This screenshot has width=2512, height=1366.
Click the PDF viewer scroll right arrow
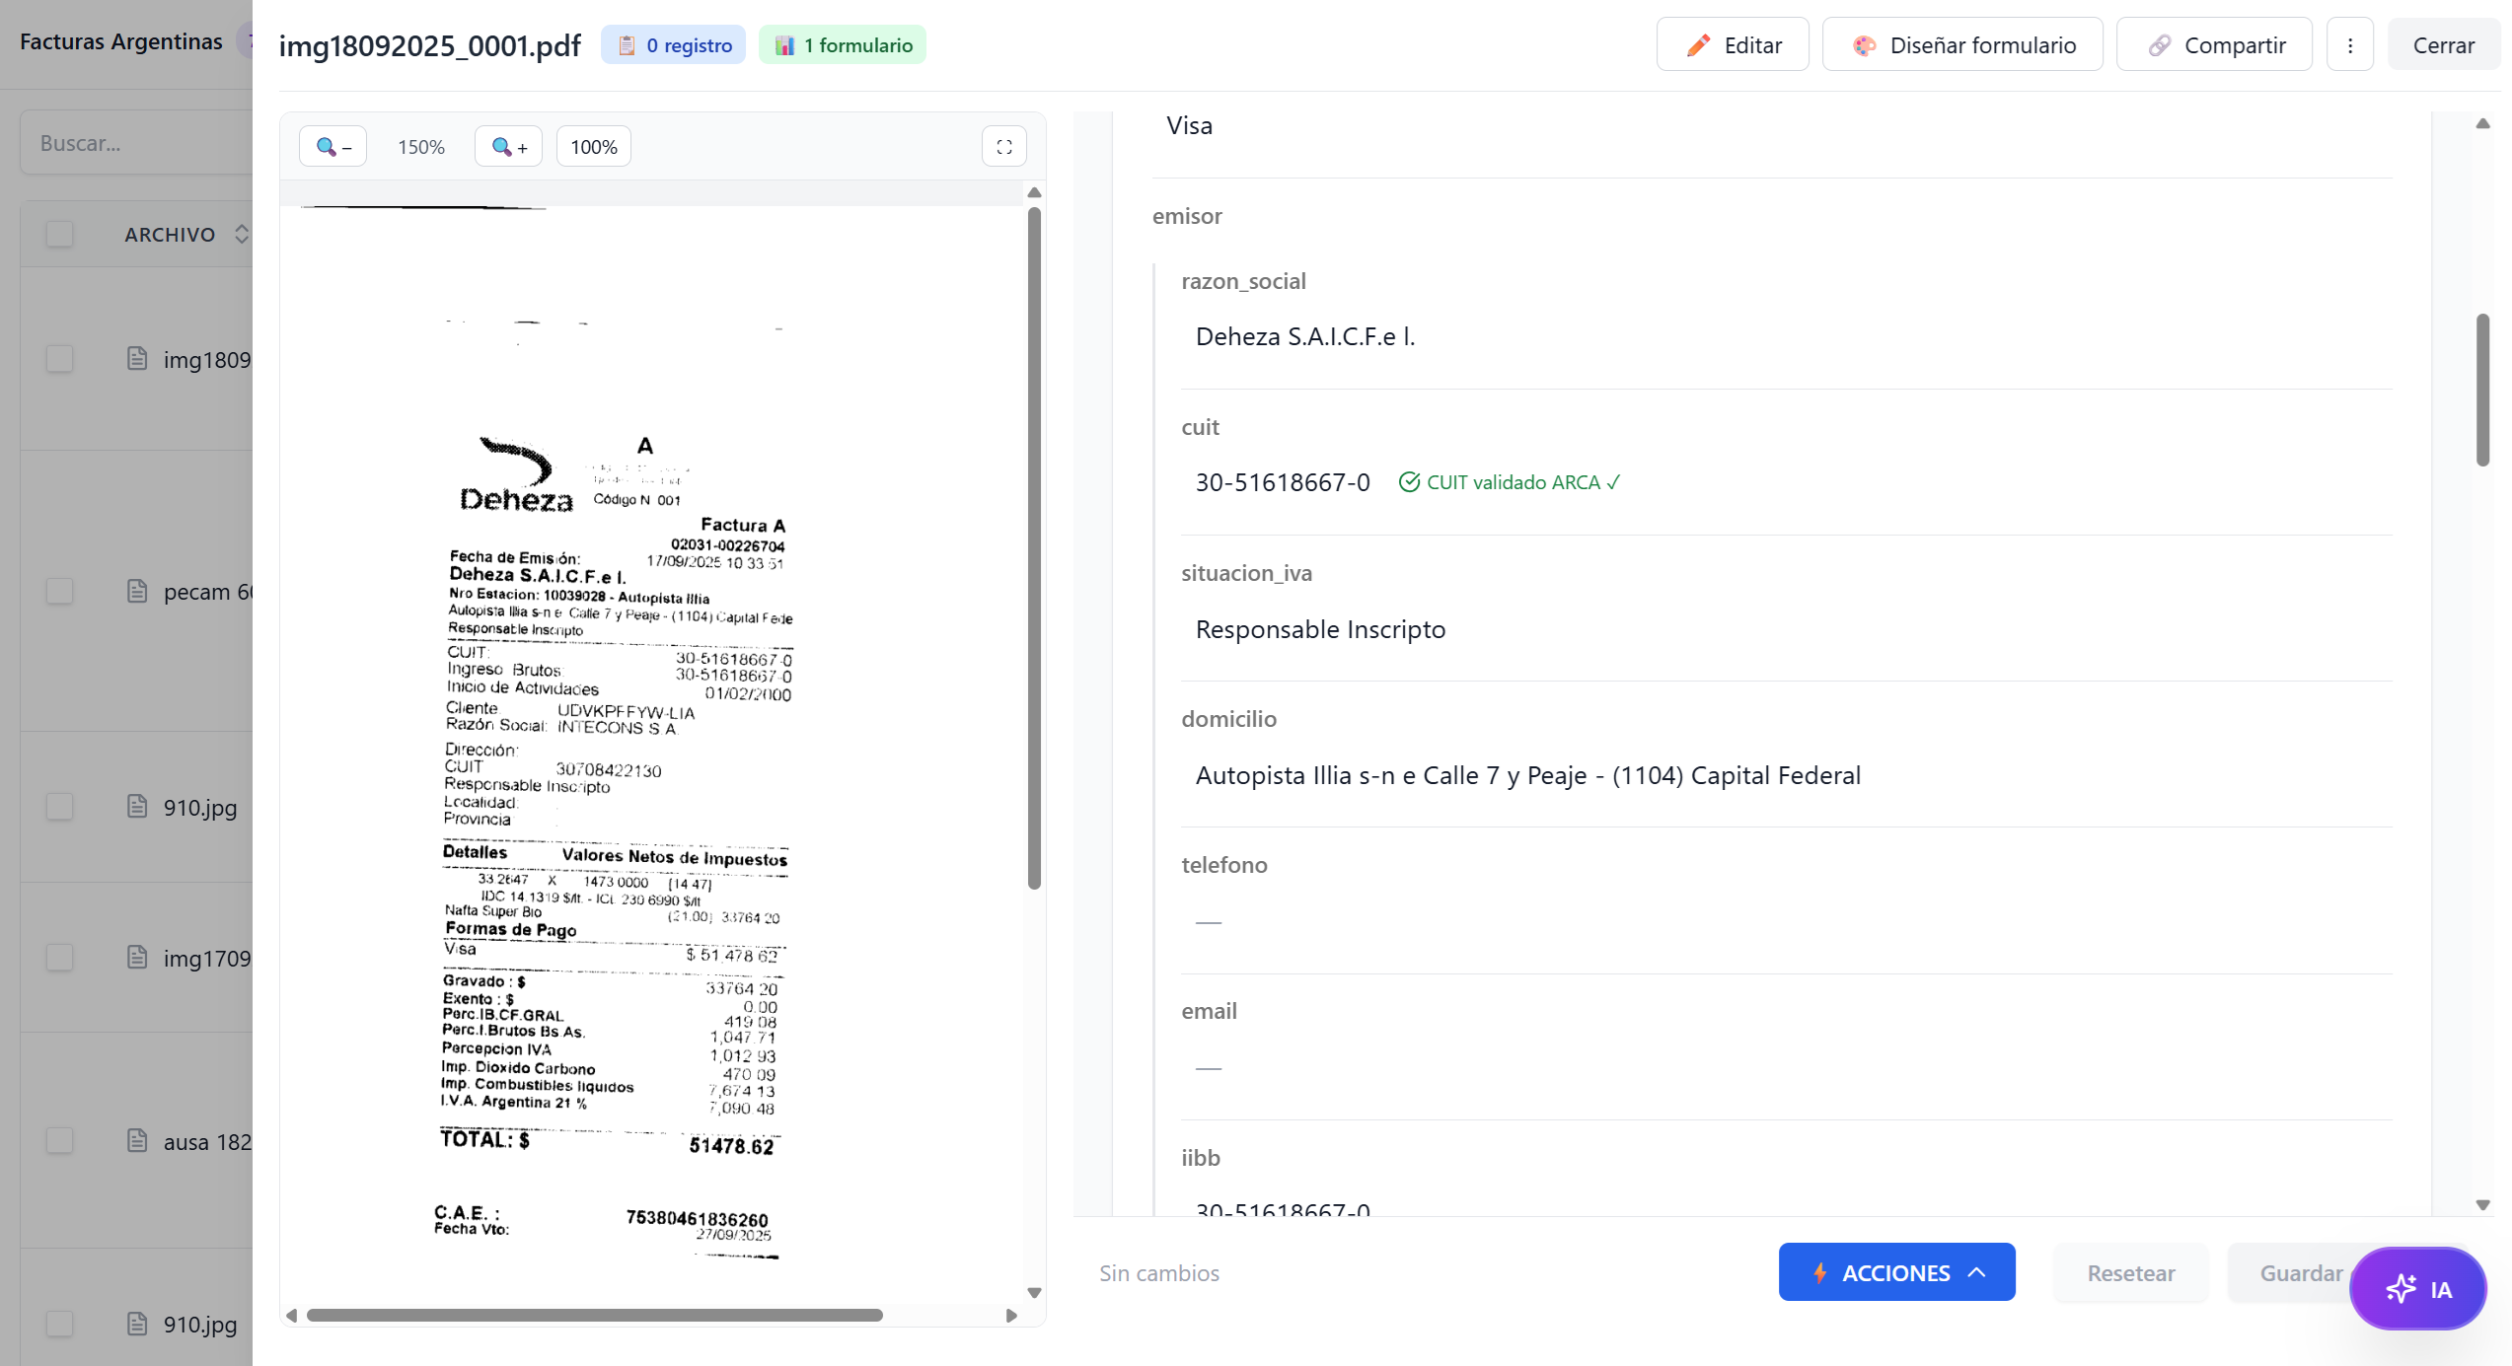coord(1011,1316)
